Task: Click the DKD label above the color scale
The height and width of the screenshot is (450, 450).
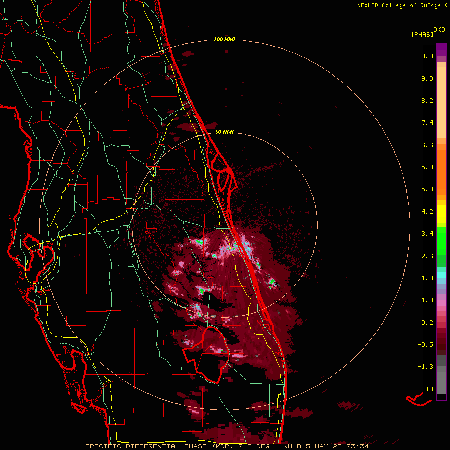Action: click(439, 30)
